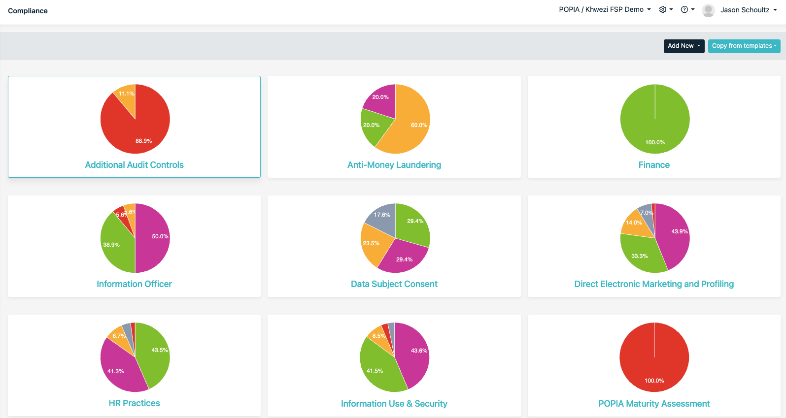Open the HR Practices link

134,403
